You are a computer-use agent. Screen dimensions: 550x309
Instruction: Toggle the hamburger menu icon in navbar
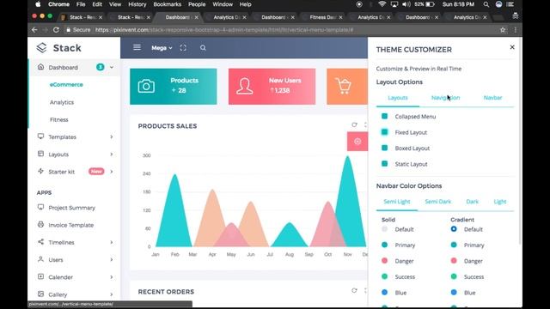pyautogui.click(x=137, y=47)
